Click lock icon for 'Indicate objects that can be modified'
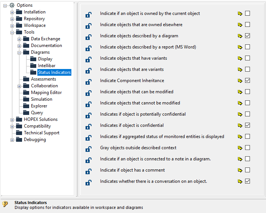The height and width of the screenshot is (213, 266). pos(88,93)
